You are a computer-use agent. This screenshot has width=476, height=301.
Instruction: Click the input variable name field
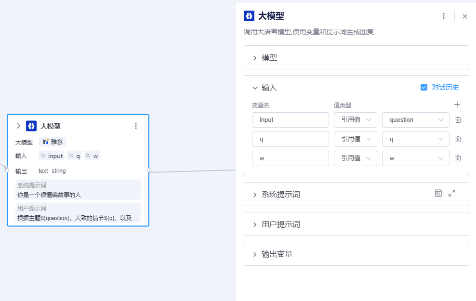click(x=291, y=120)
